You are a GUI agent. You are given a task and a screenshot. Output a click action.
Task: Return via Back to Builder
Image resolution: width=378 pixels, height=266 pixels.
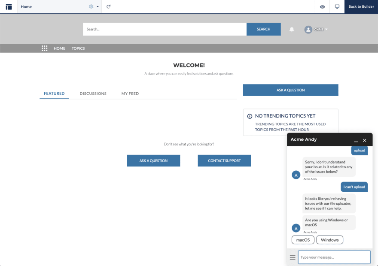coord(361,6)
